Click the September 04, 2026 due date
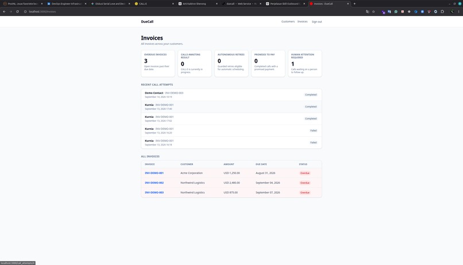The image size is (463, 265). (268, 183)
